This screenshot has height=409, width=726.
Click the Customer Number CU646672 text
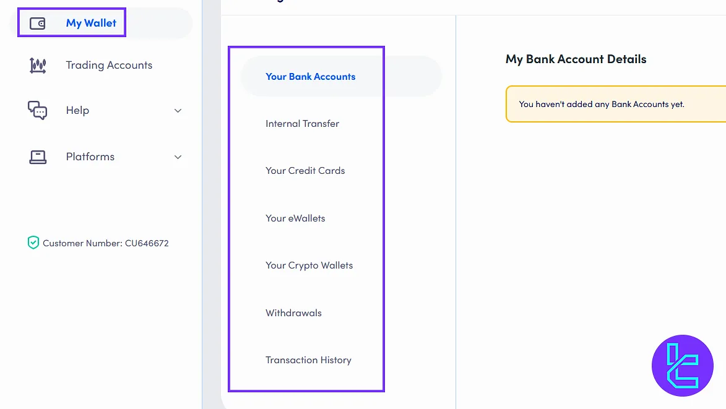[x=105, y=243]
